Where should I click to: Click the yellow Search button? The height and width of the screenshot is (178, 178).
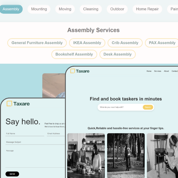pyautogui.click(x=148, y=107)
